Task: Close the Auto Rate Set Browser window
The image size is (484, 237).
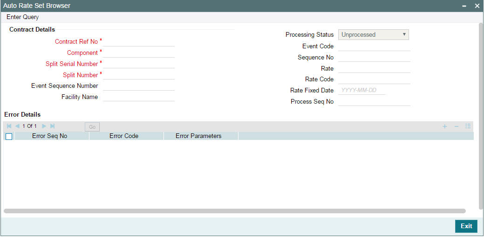Action: [x=477, y=6]
